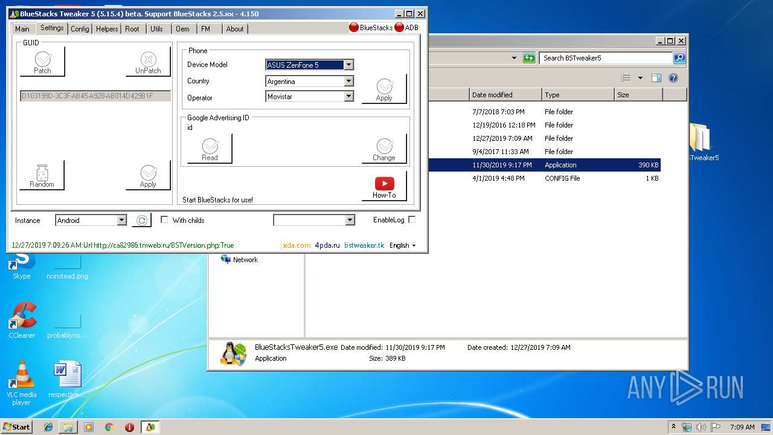
Task: Toggle the Explorer preview pane icon
Action: coord(656,78)
